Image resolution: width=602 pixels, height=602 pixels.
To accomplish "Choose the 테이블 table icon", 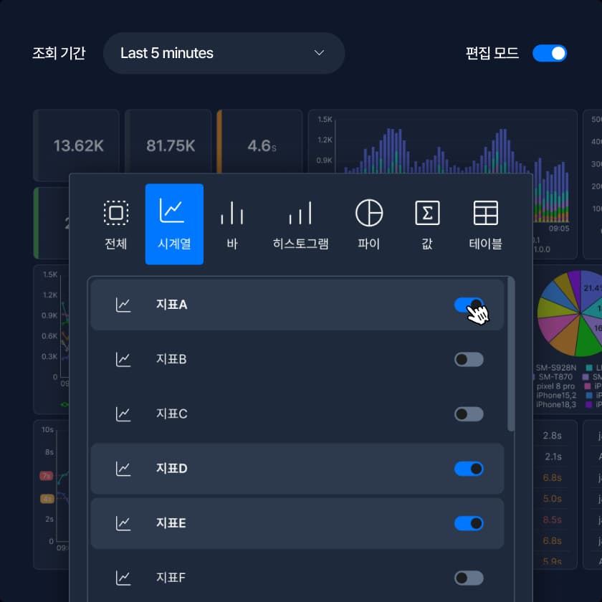I will pyautogui.click(x=486, y=214).
